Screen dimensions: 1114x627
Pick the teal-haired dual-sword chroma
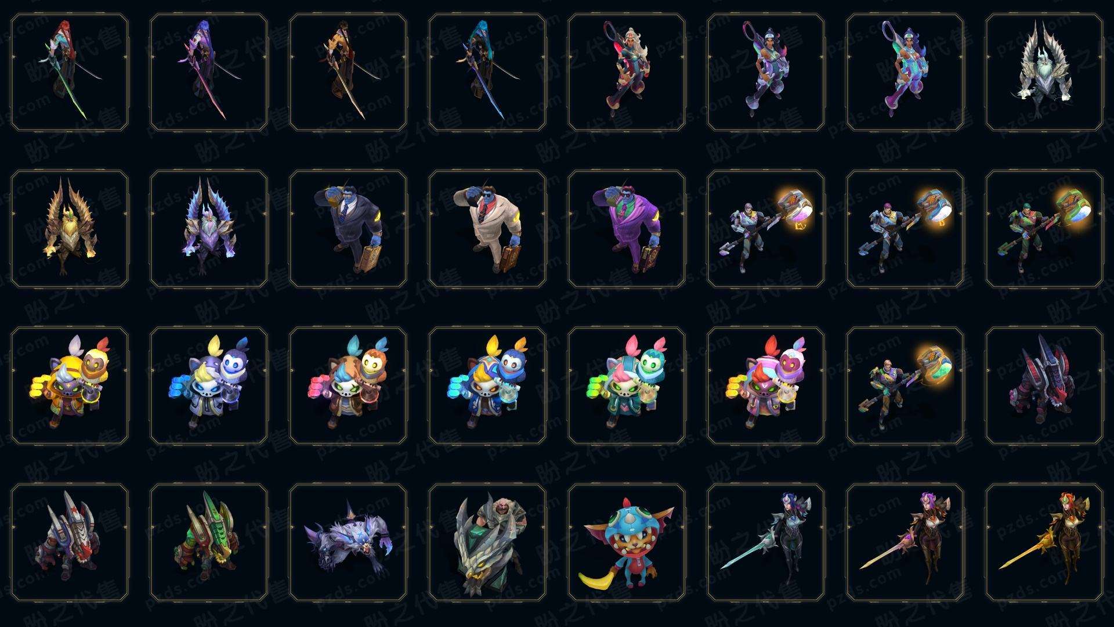(x=487, y=73)
